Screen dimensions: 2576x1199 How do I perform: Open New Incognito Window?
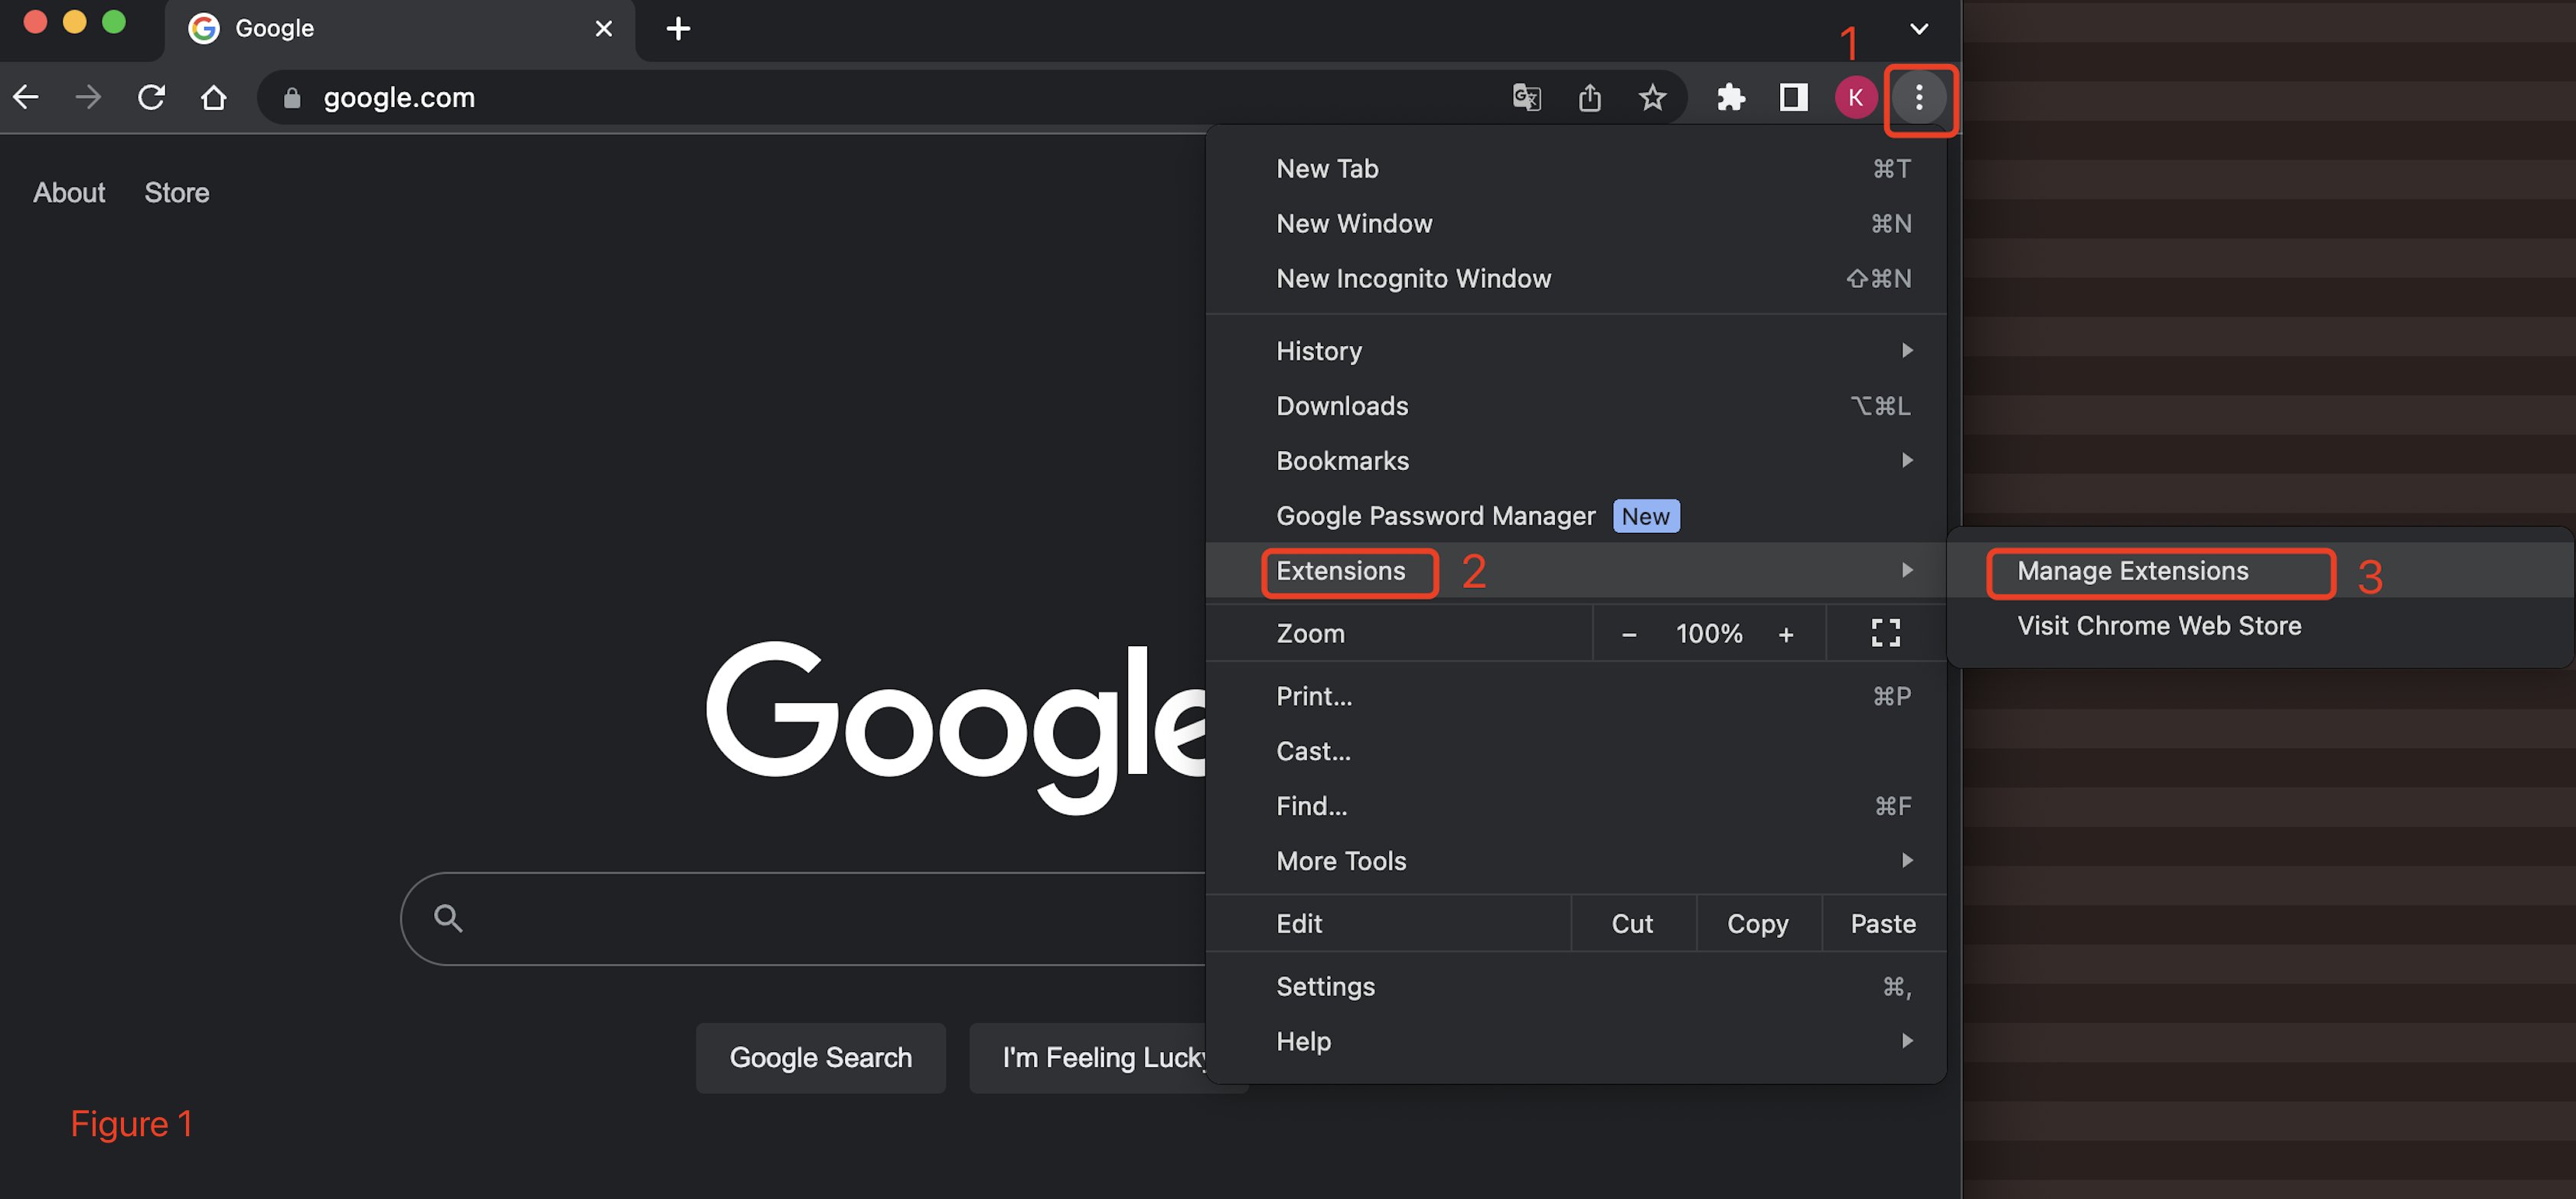1576,278
